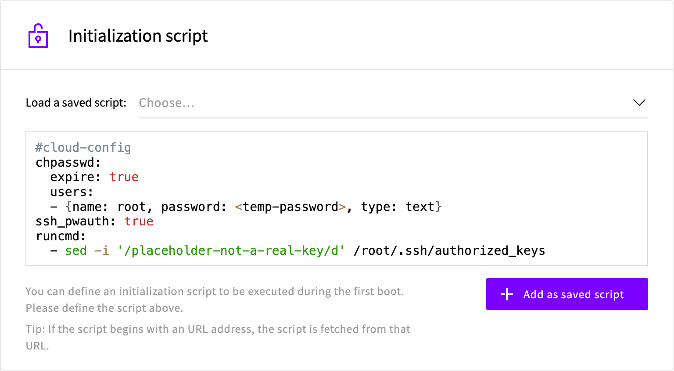This screenshot has width=674, height=371.
Task: Click the '<temp-password>' placeholder text
Action: [290, 207]
